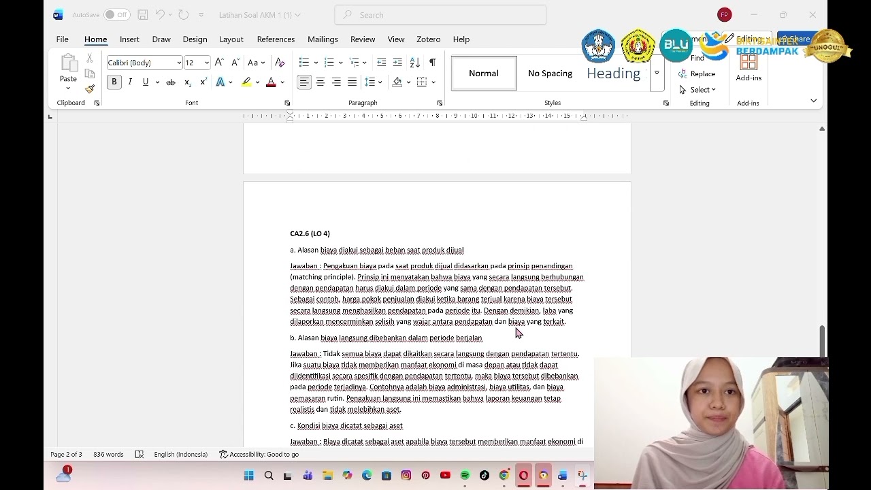Toggle Italic formatting
Screen dimensions: 871x490
tap(130, 82)
